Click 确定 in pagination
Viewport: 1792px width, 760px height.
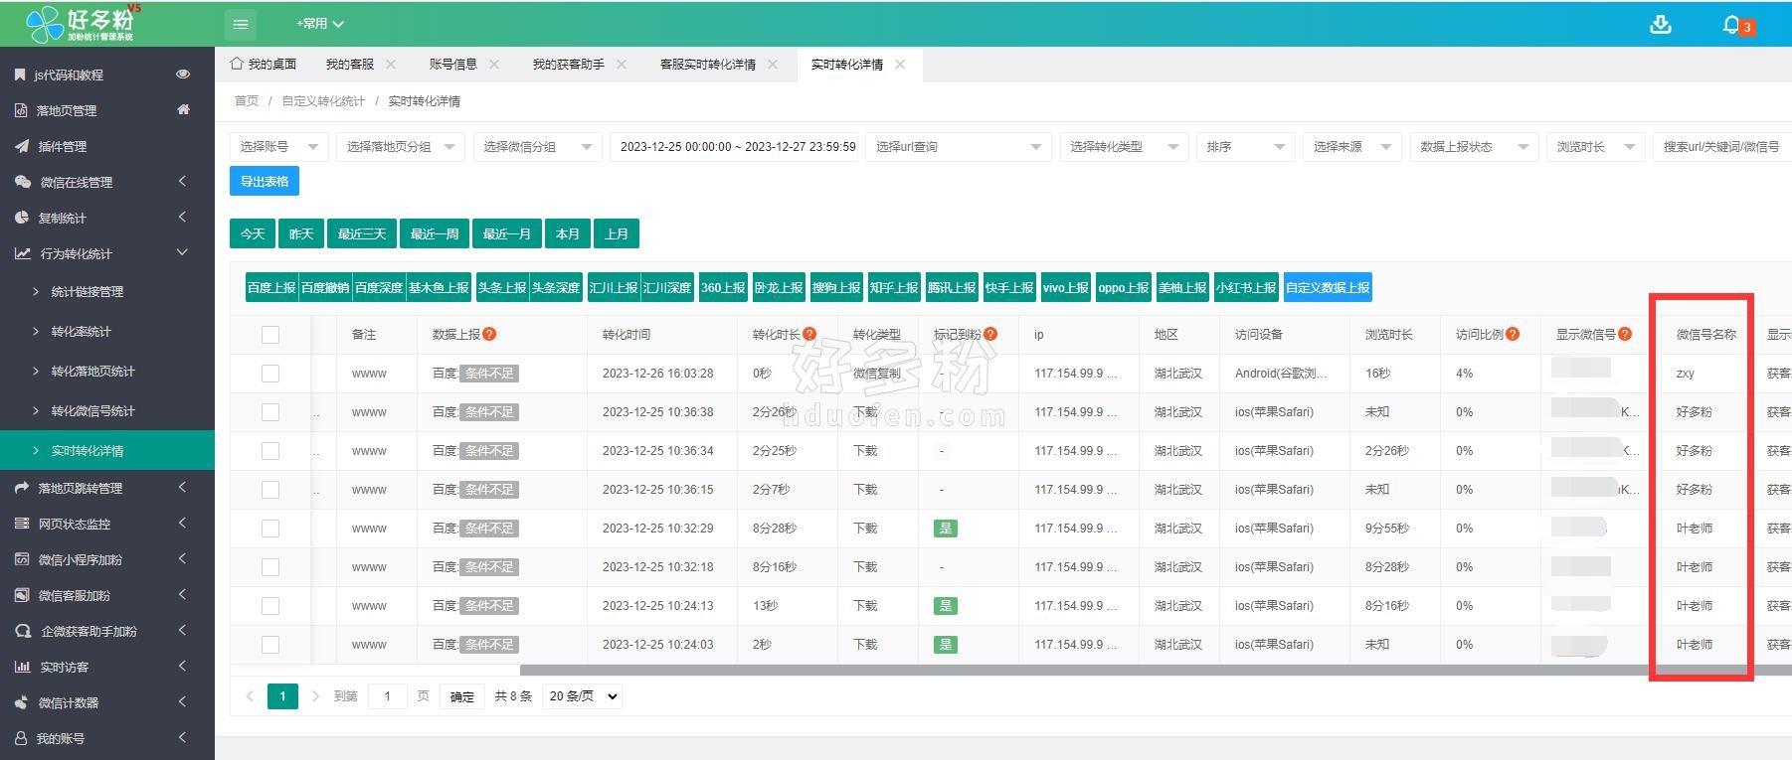462,696
